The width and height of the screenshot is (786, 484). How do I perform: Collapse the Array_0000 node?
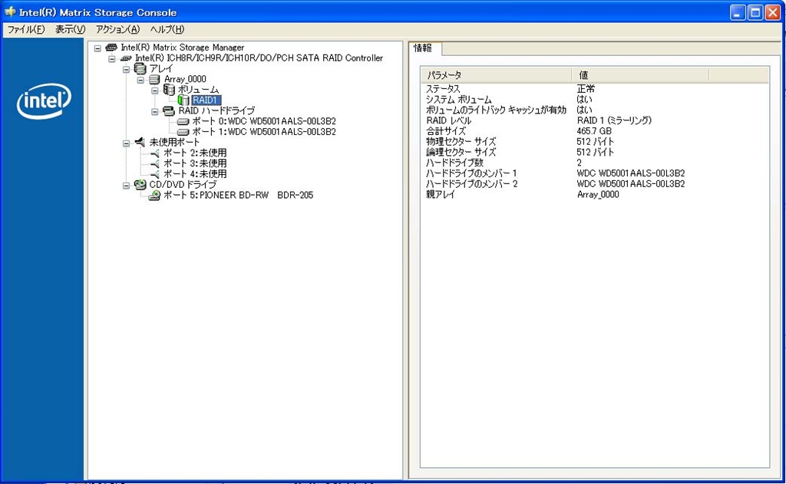click(141, 80)
